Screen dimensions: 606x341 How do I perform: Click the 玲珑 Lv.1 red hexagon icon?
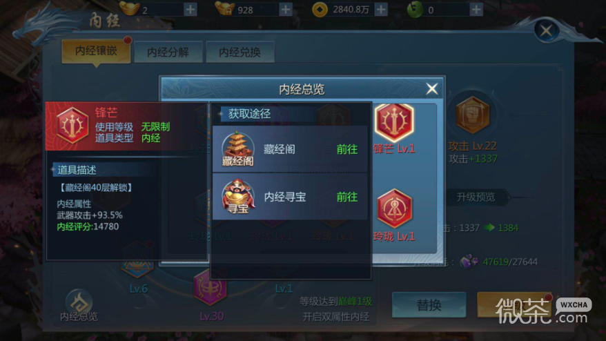pyautogui.click(x=394, y=208)
